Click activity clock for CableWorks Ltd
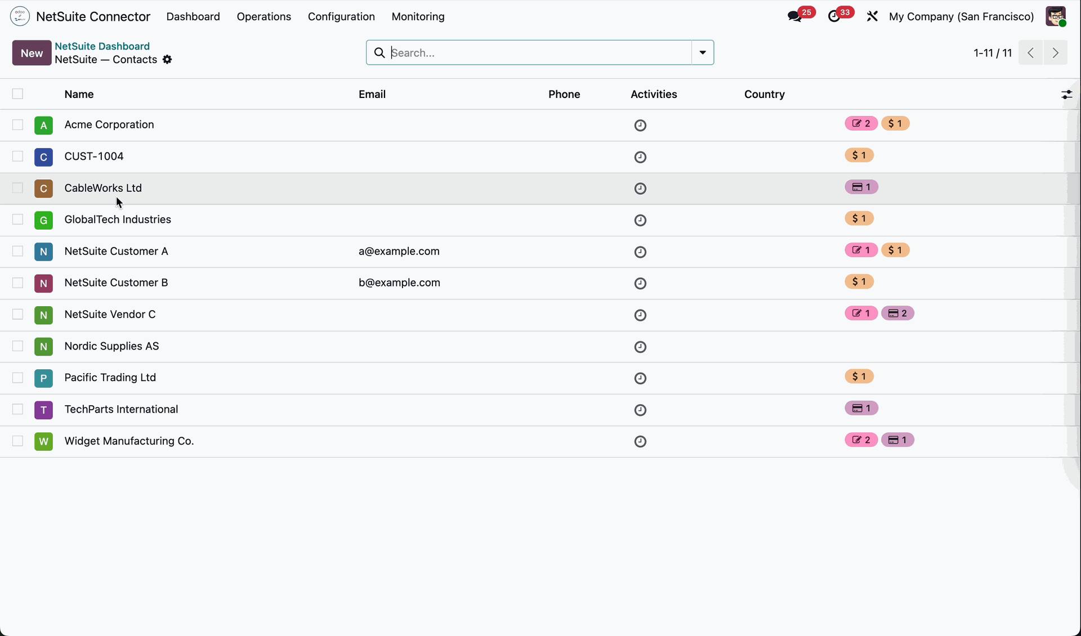 pos(640,189)
